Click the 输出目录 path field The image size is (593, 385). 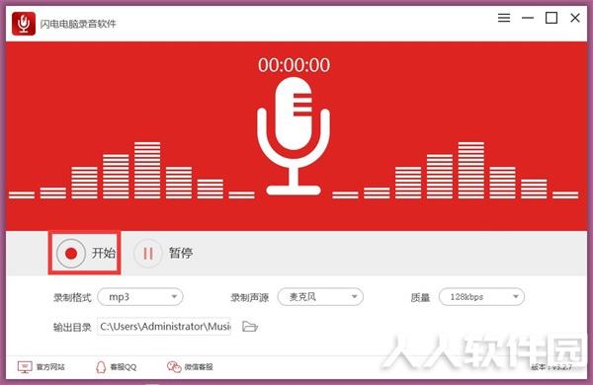tap(164, 327)
